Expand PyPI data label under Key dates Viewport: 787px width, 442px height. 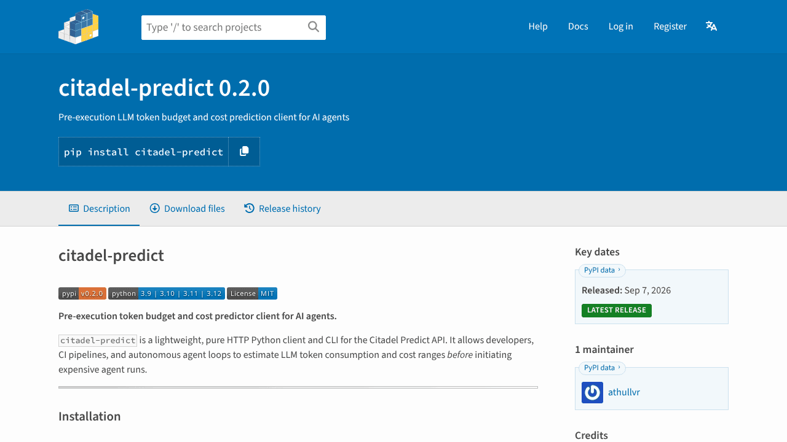click(602, 270)
